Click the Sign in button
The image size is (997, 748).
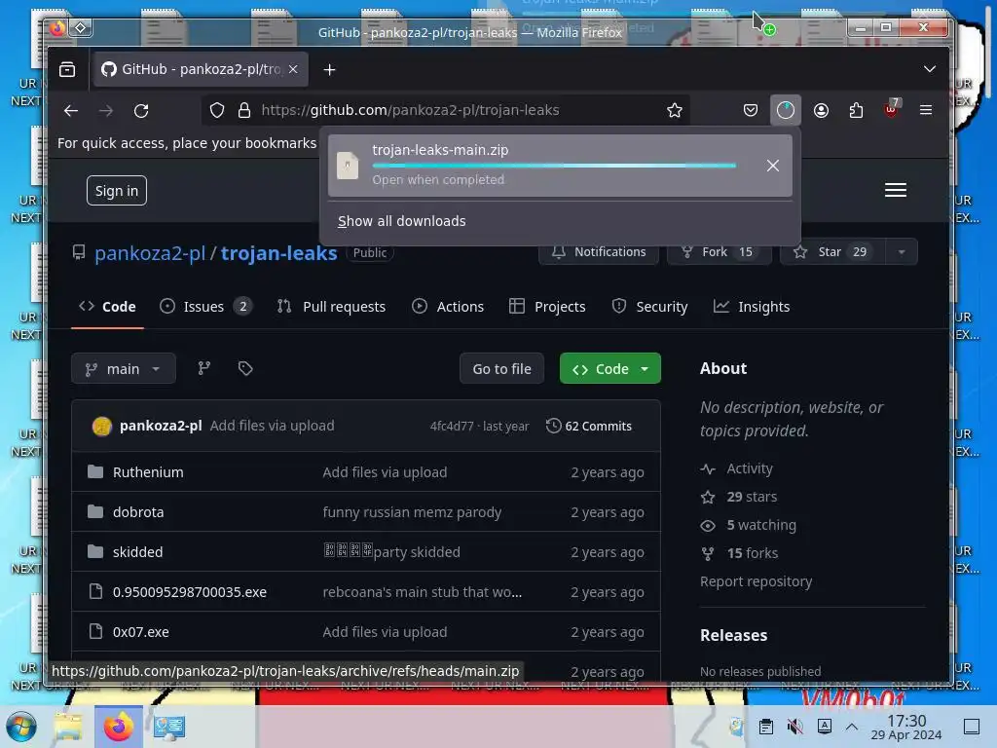117,191
